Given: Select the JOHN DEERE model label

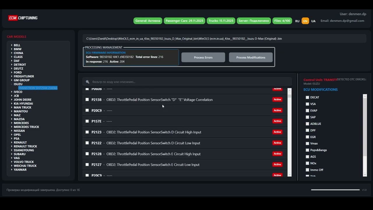Looking at the screenshot, I should click(x=22, y=99).
